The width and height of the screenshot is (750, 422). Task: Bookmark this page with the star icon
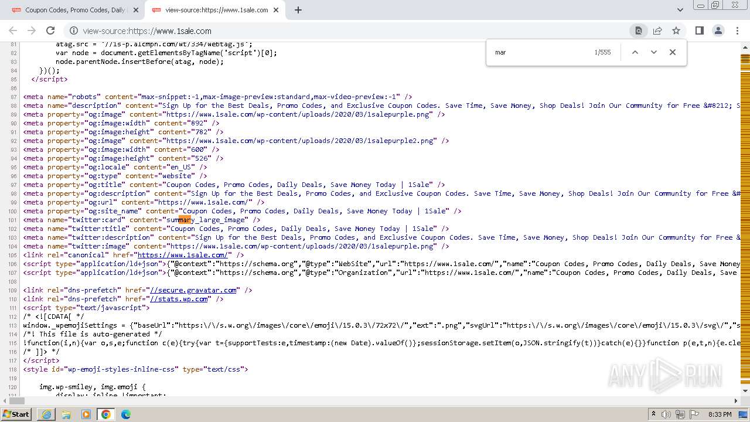[x=676, y=30]
